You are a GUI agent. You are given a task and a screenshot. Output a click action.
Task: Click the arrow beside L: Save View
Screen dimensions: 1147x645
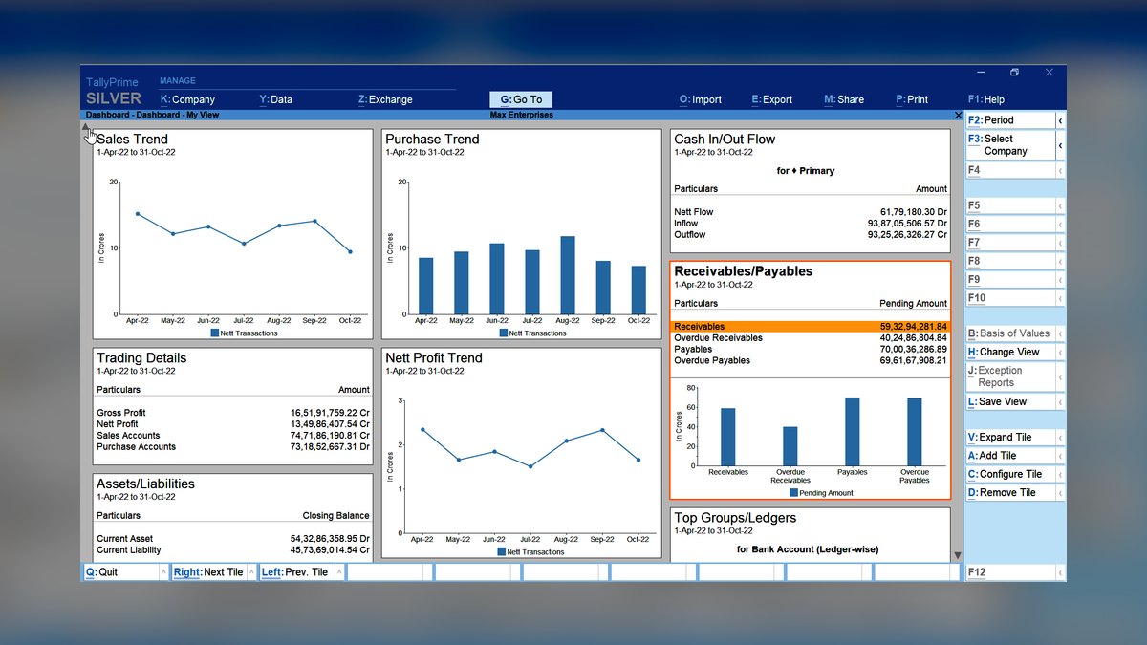pyautogui.click(x=1060, y=401)
